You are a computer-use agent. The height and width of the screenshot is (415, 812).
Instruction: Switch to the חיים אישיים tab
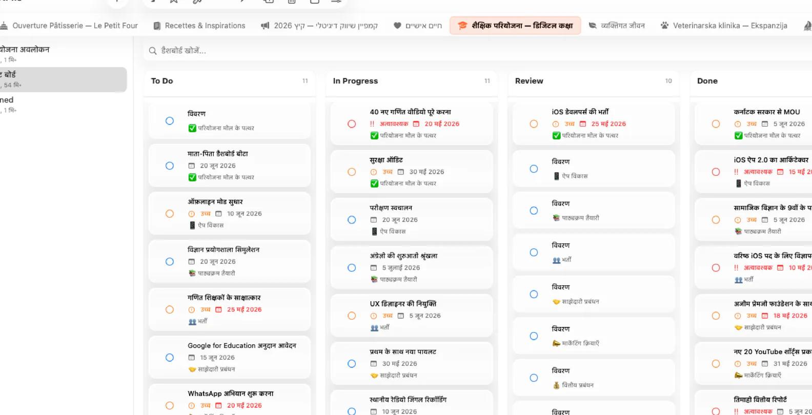(x=418, y=26)
